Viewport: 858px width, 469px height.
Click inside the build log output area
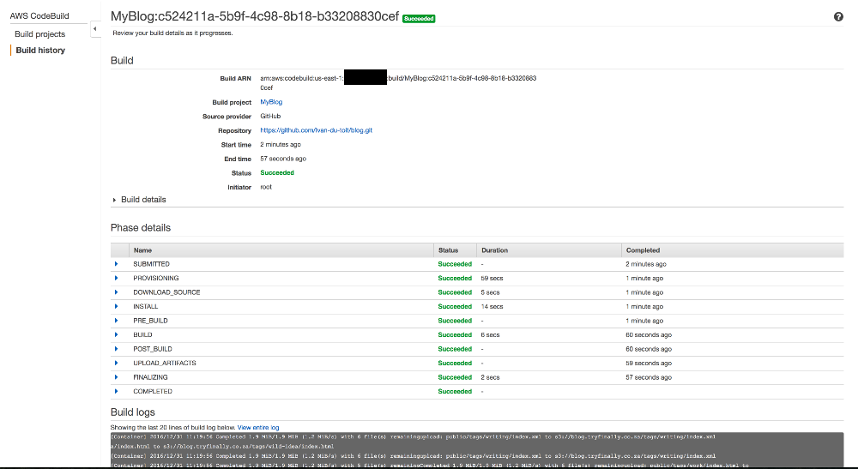pyautogui.click(x=476, y=450)
